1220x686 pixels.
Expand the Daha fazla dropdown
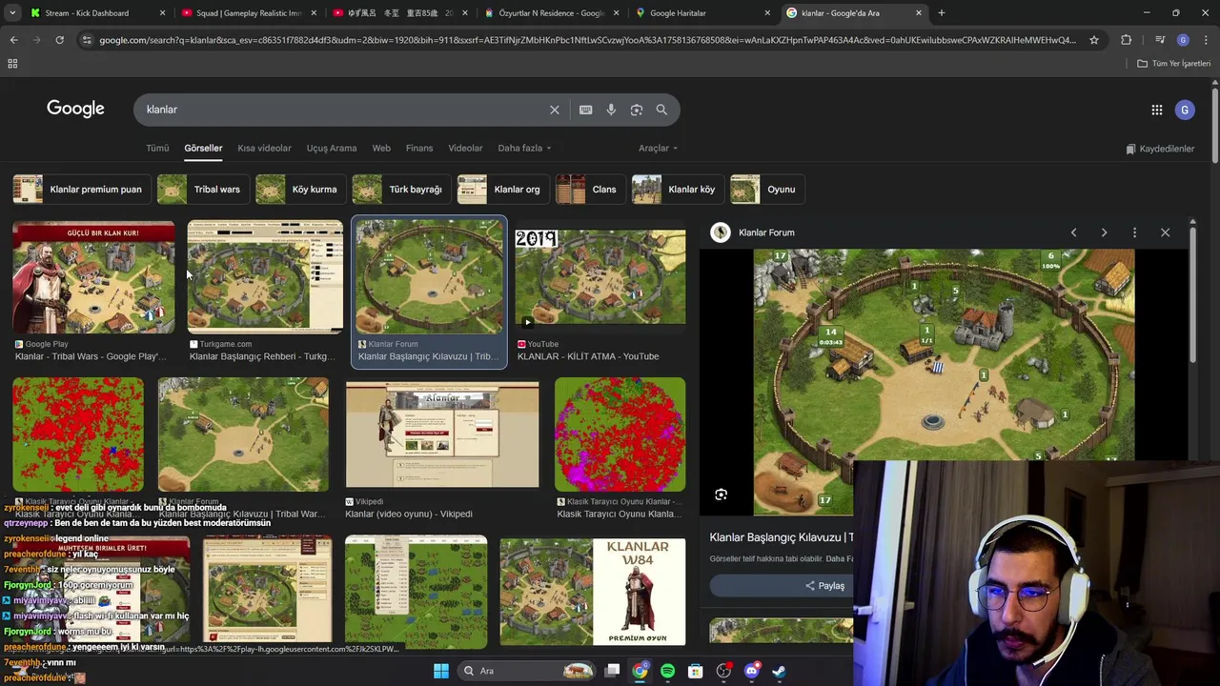coord(524,149)
